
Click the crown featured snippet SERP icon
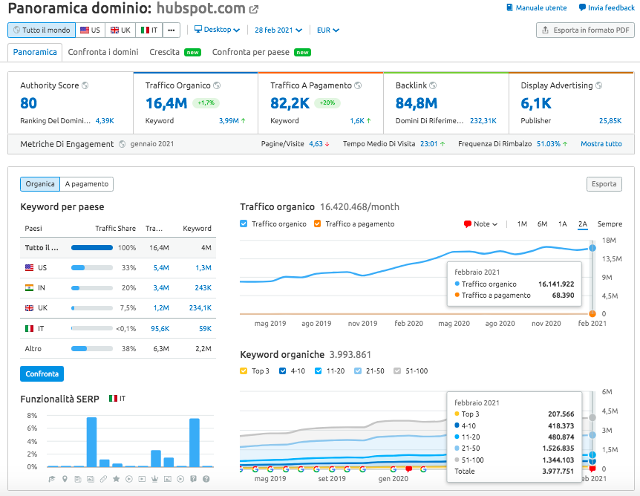[x=154, y=479]
